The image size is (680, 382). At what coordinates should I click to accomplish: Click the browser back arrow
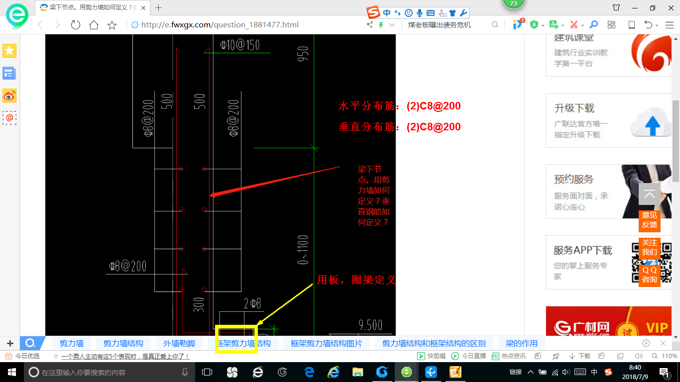point(40,25)
